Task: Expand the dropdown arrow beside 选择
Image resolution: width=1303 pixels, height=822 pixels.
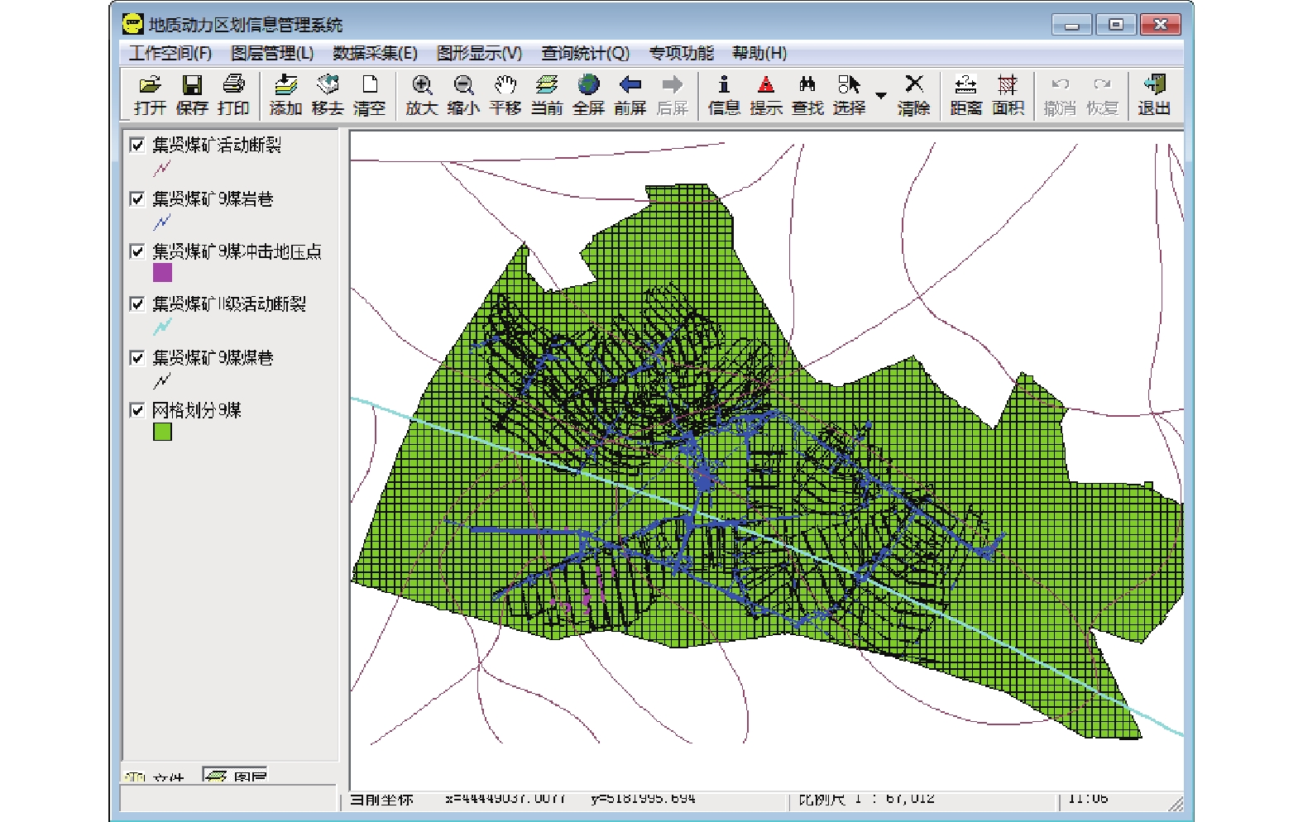Action: [x=881, y=96]
